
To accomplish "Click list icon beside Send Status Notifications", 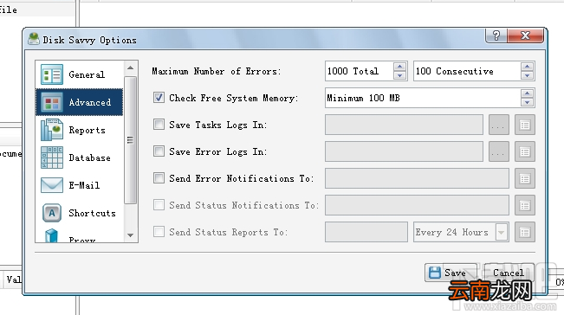I will click(525, 205).
